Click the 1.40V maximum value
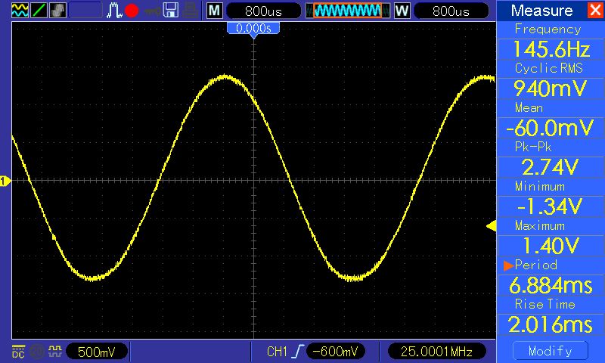 551,246
